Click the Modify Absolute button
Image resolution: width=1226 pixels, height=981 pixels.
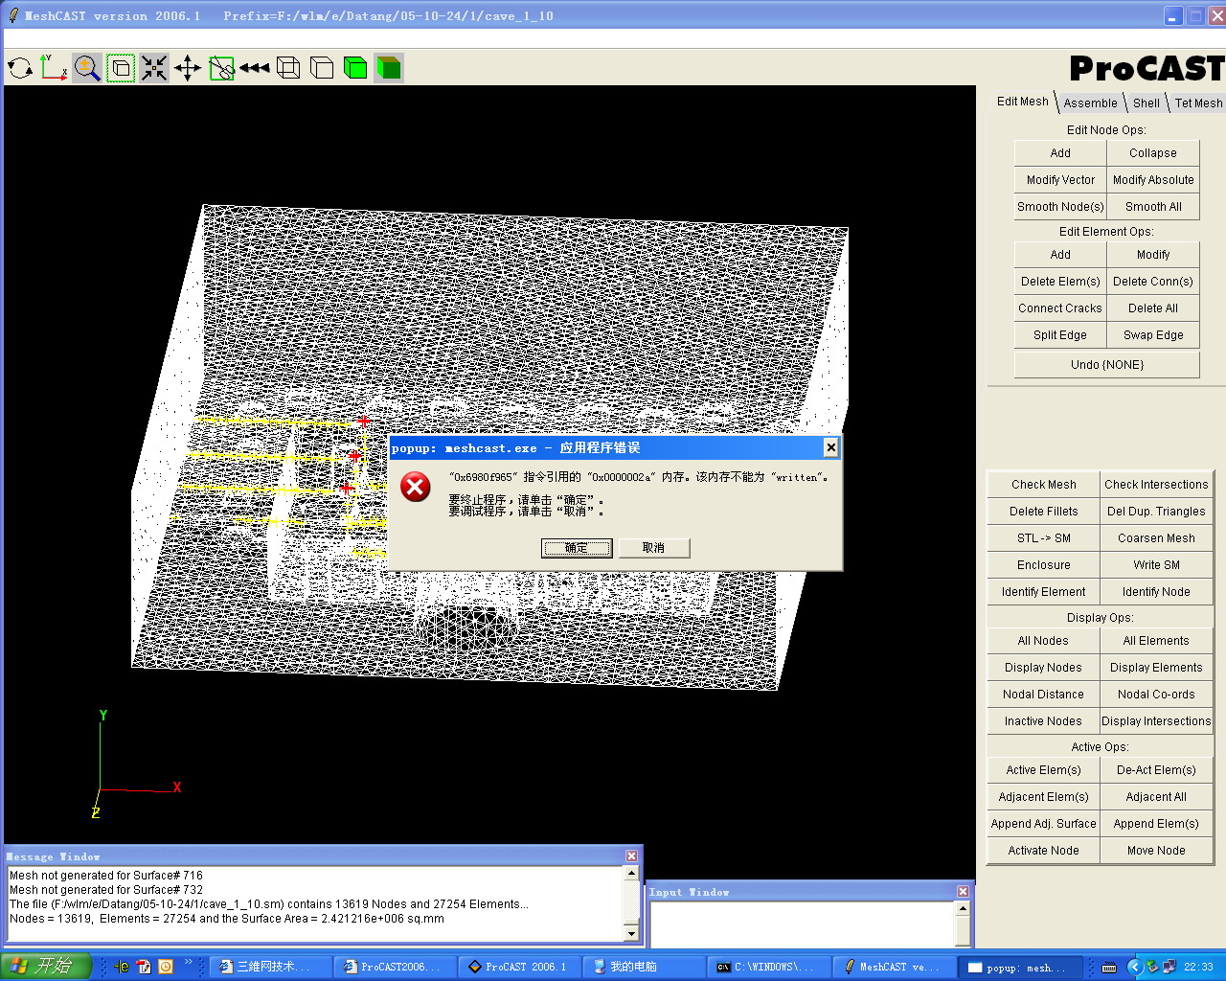pyautogui.click(x=1153, y=180)
